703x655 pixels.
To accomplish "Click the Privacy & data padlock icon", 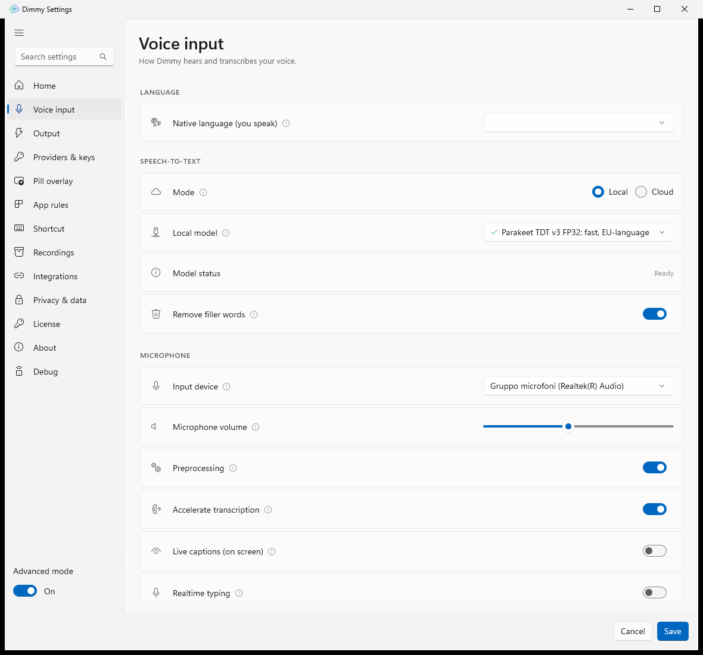I will (19, 300).
